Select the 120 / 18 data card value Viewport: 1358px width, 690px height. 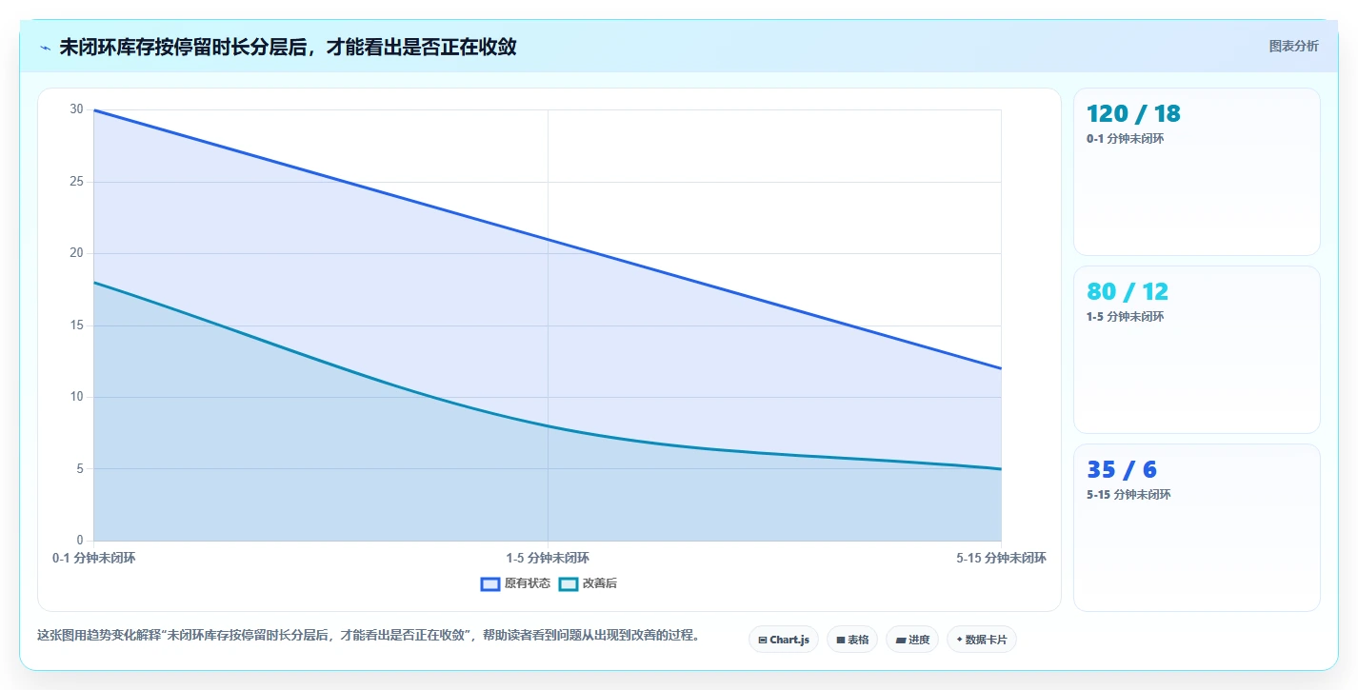click(x=1133, y=114)
